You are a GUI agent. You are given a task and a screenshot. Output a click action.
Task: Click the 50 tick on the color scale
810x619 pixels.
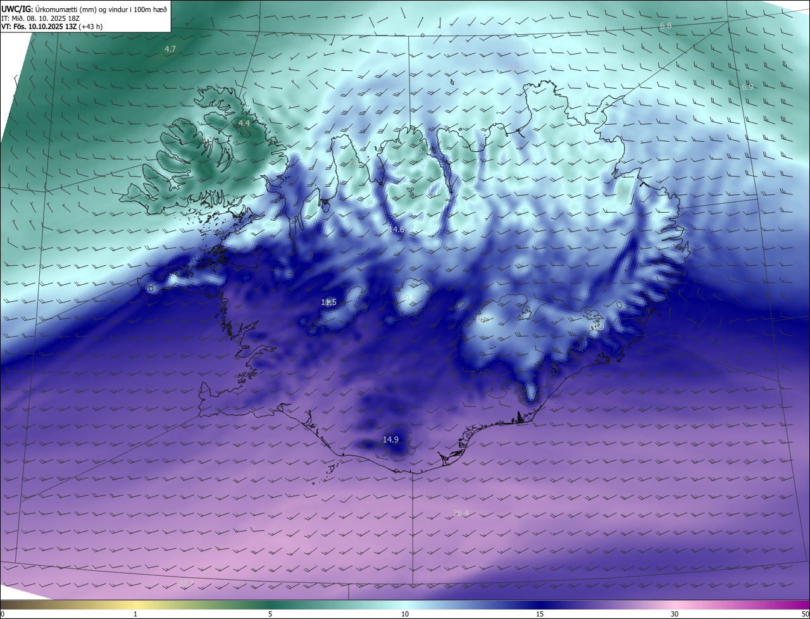click(805, 614)
